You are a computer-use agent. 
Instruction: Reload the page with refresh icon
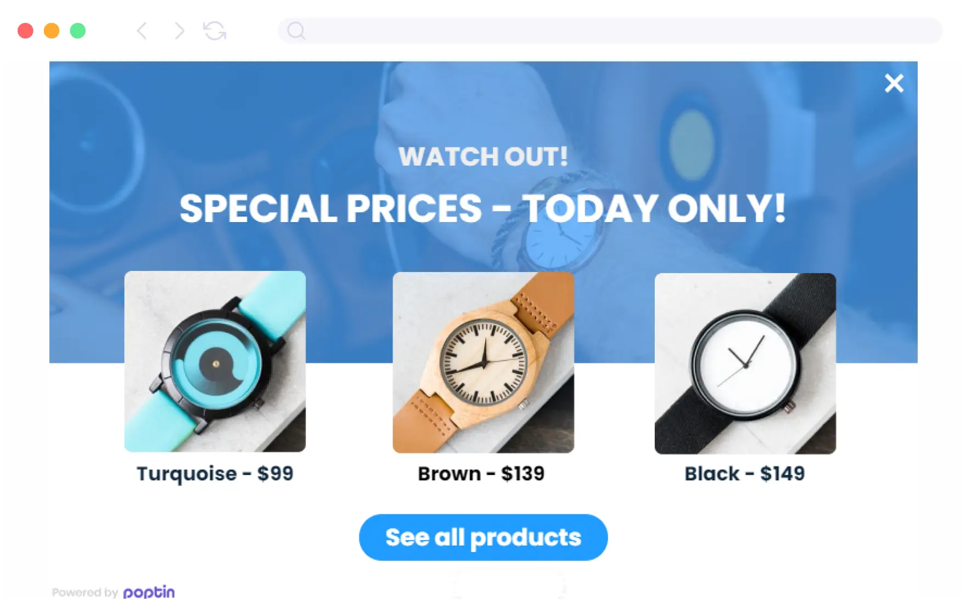[215, 31]
